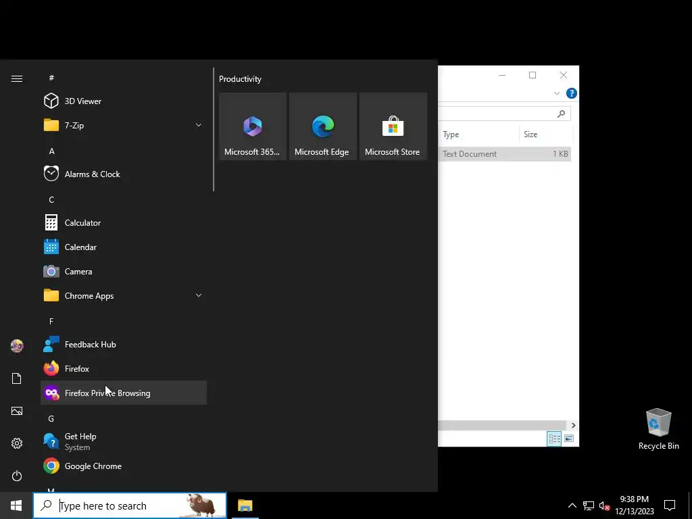This screenshot has height=519, width=692.
Task: Launch the Camera app
Action: (124, 272)
